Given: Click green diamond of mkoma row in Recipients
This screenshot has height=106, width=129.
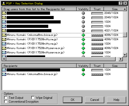Looking at the screenshot, I should click(83, 74).
